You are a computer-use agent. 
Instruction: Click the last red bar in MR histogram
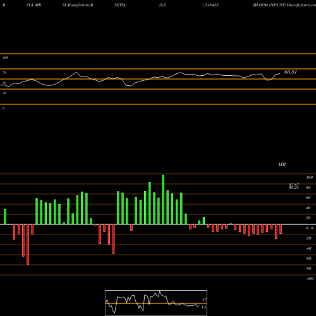281,229
